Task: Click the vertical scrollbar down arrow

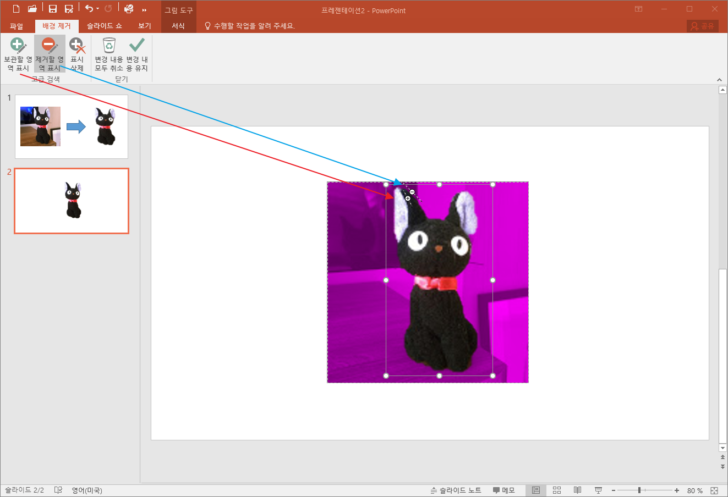Action: pyautogui.click(x=722, y=448)
